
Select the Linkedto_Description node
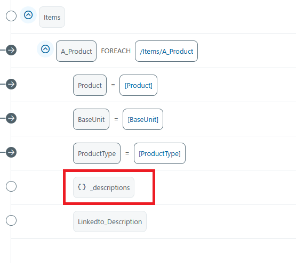[110, 221]
